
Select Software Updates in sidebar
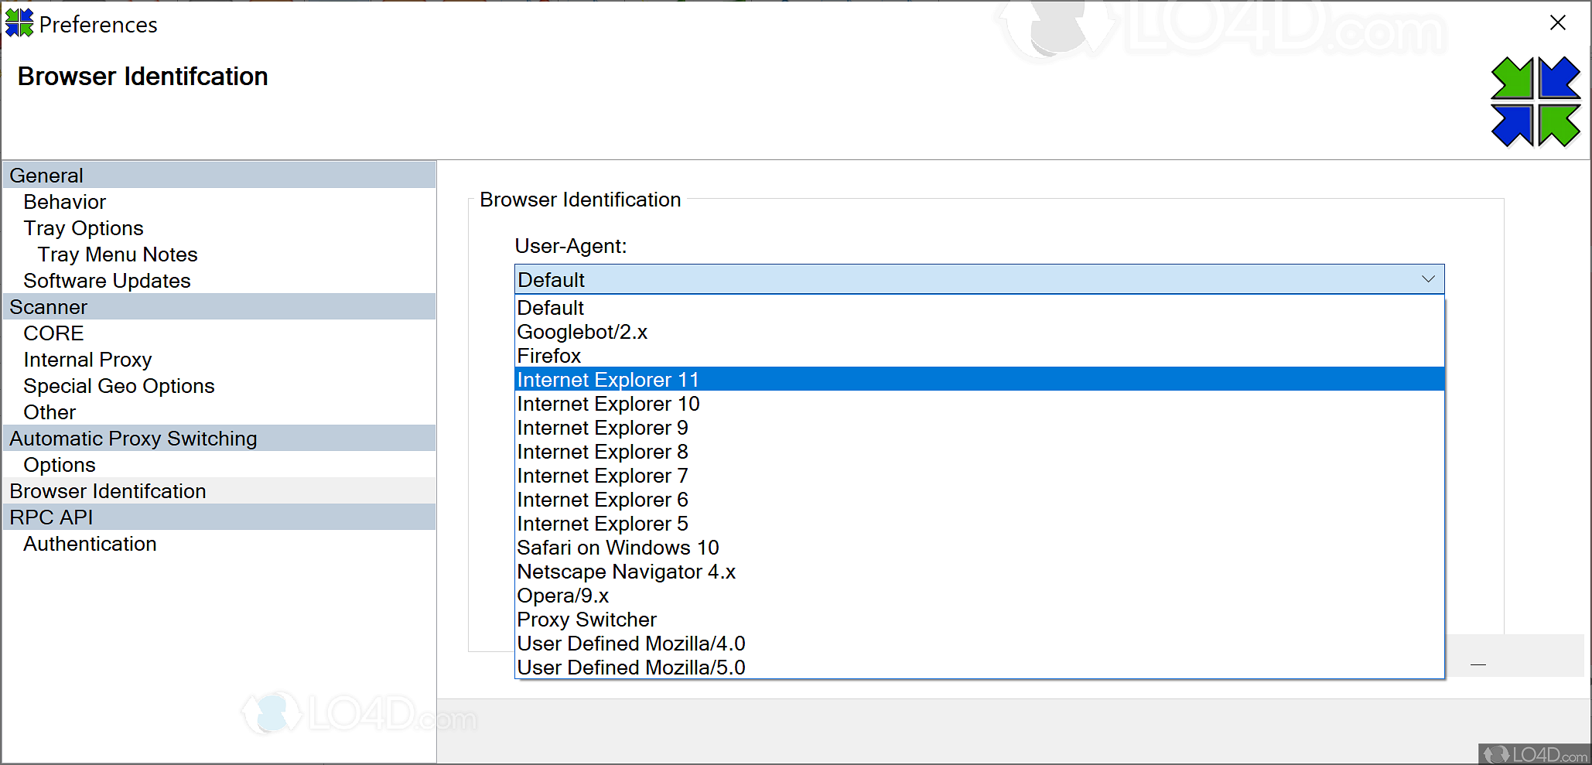click(x=107, y=280)
